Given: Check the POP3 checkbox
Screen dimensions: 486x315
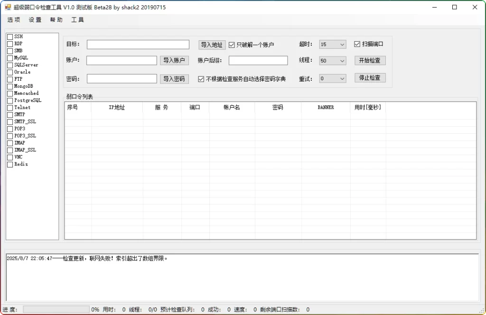Looking at the screenshot, I should point(10,129).
